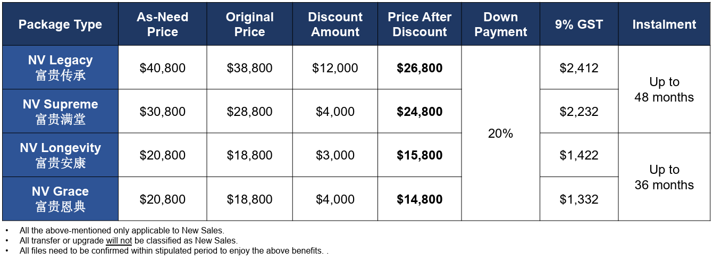This screenshot has height=260, width=713.
Task: Select the $14,800 NV Grace price
Action: coord(420,199)
